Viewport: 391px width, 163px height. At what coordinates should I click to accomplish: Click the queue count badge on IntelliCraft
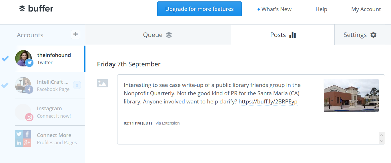[77, 85]
